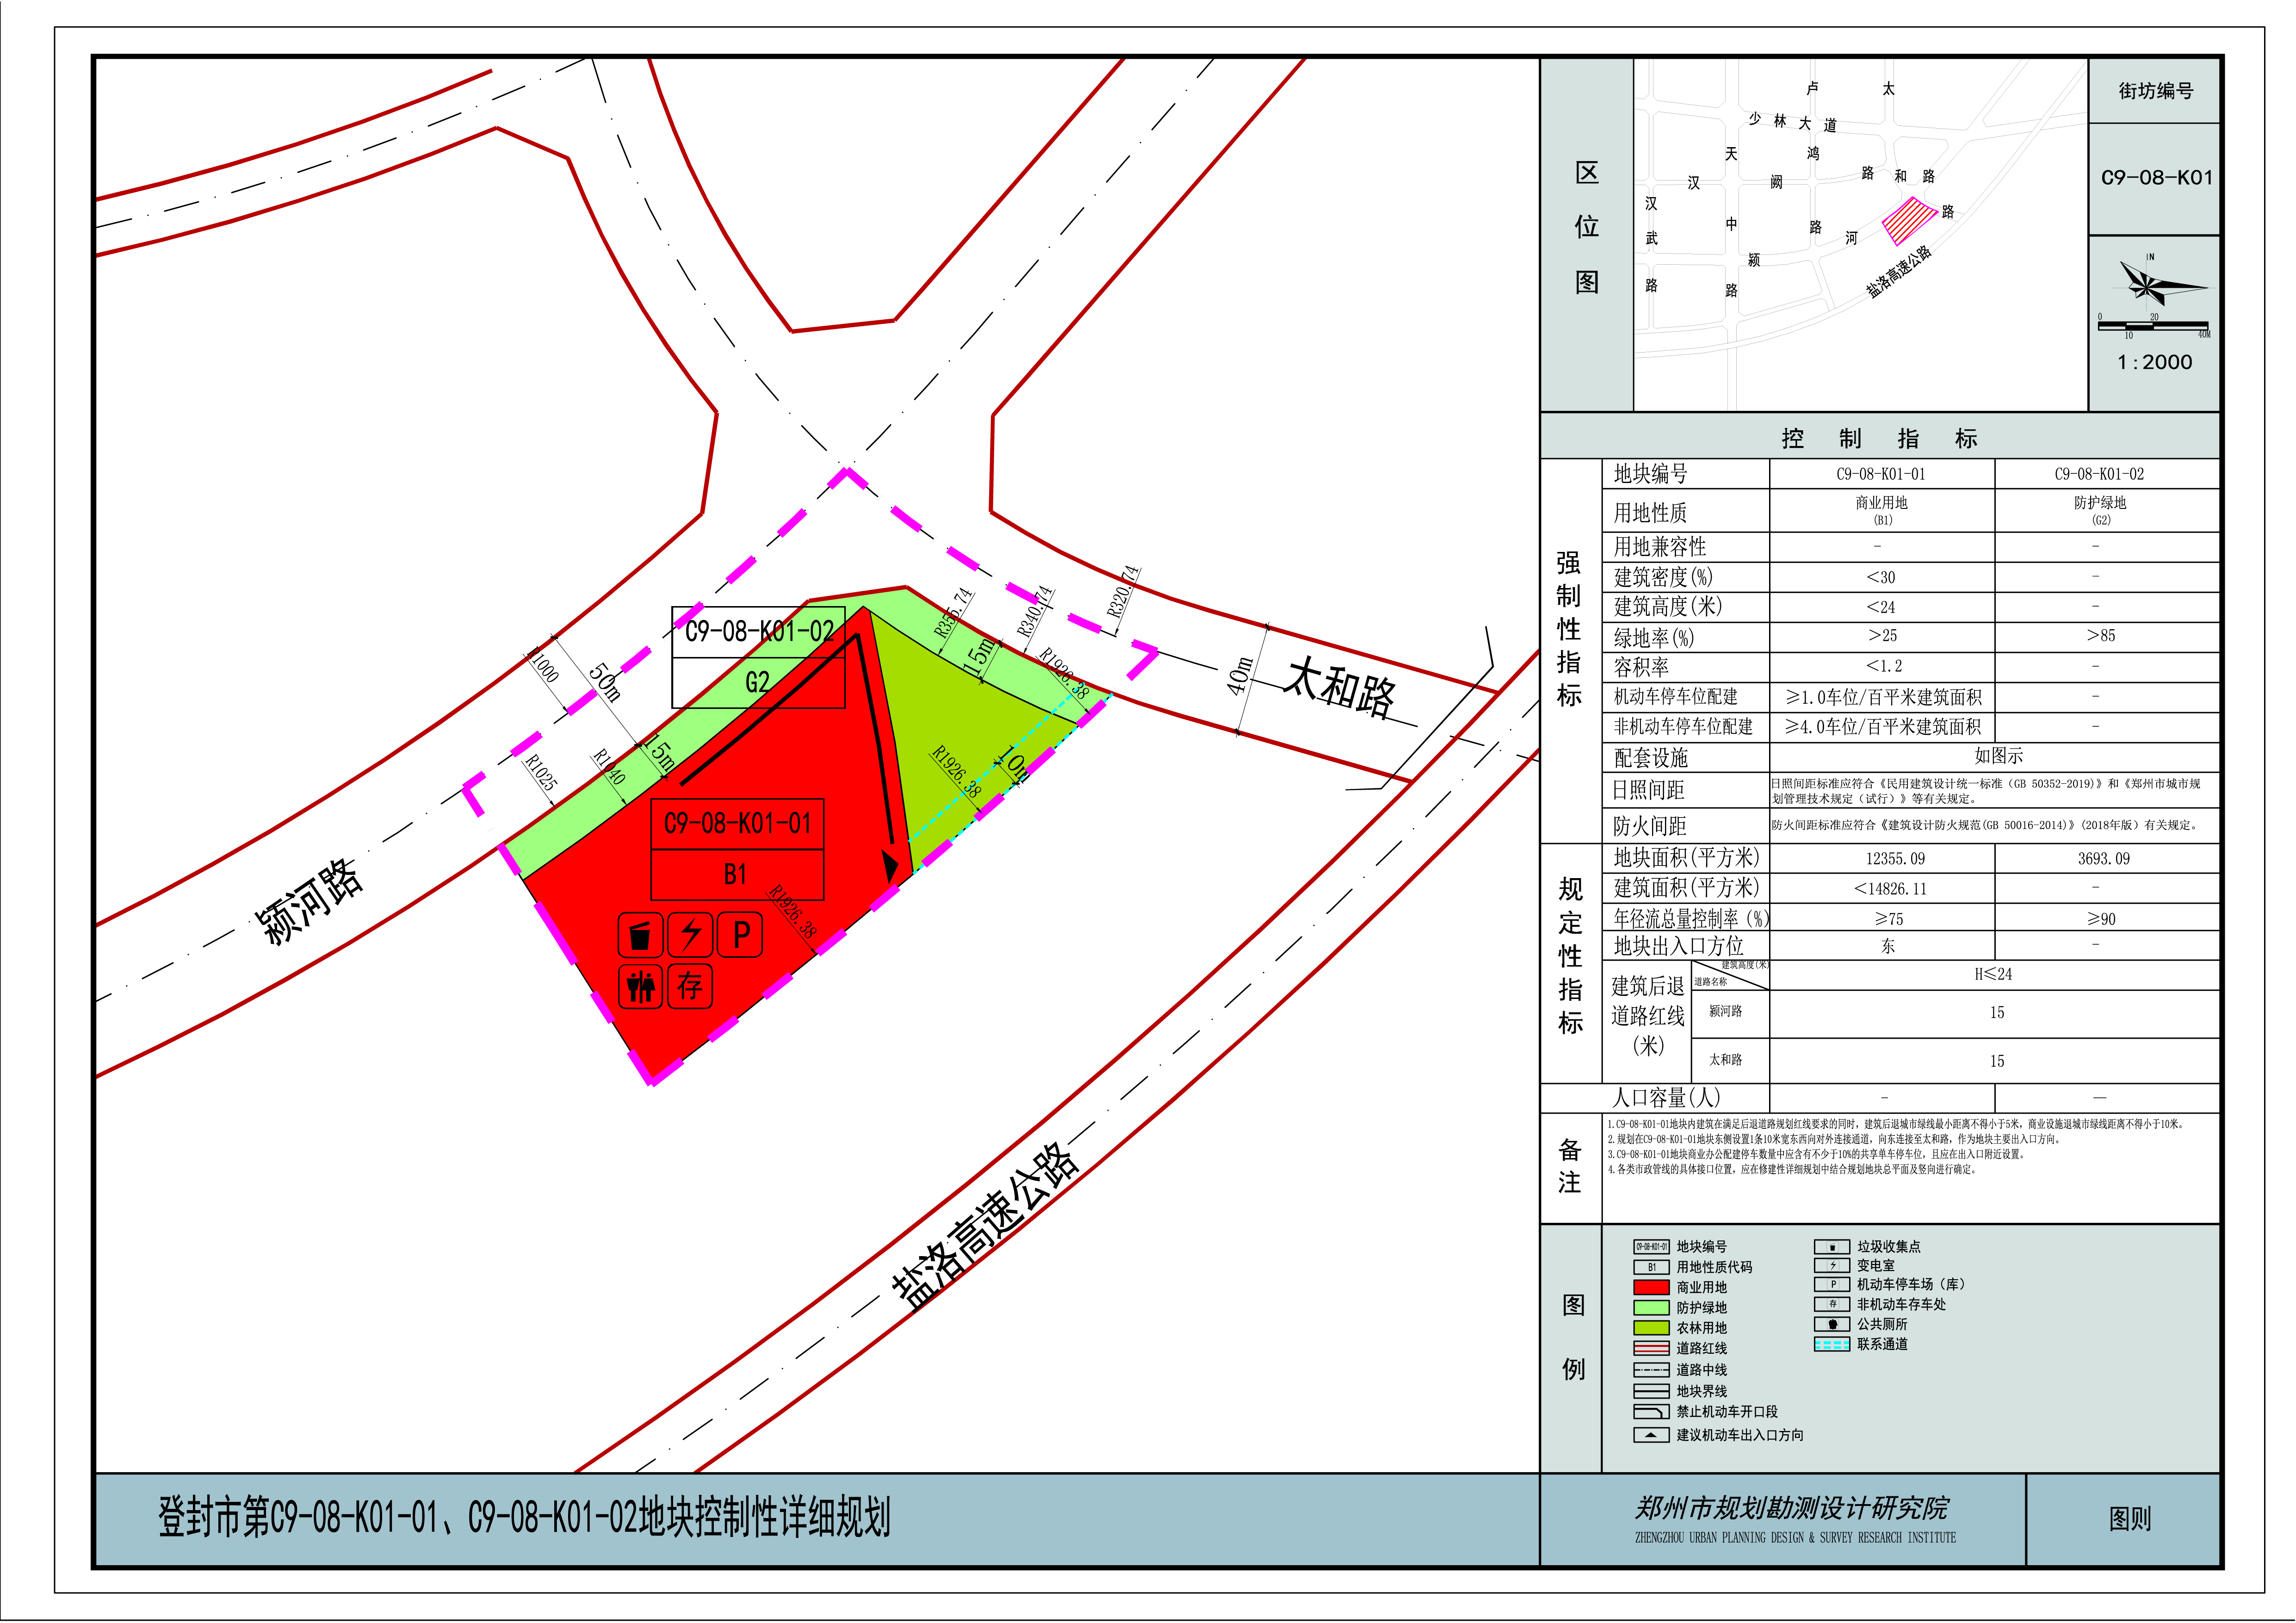This screenshot has width=2296, height=1623.
Task: Click the P parking icon on the red parcel
Action: click(741, 935)
